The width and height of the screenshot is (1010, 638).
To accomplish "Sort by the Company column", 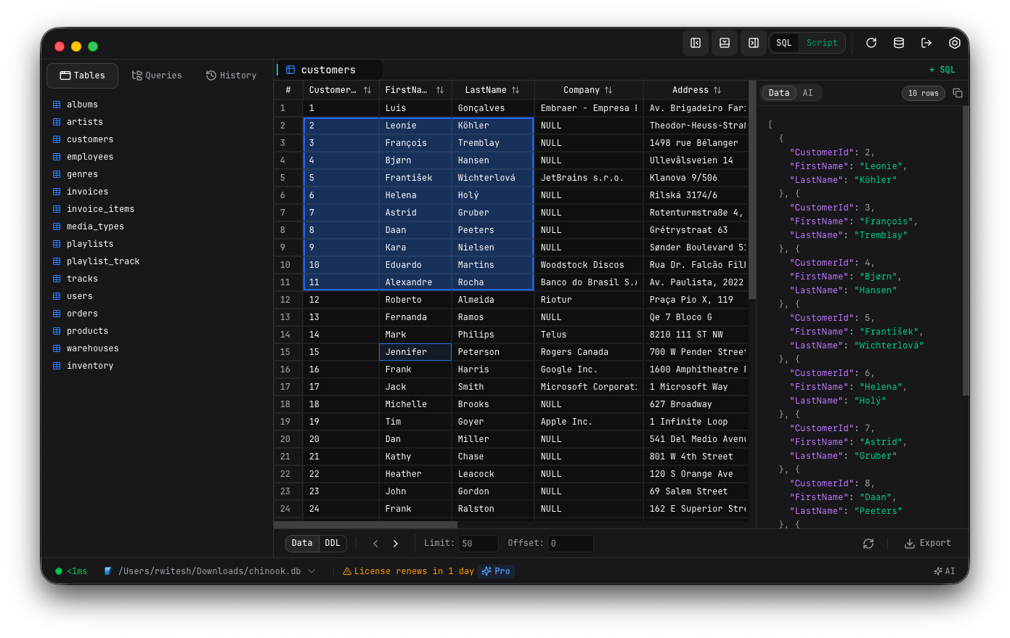I will [608, 90].
